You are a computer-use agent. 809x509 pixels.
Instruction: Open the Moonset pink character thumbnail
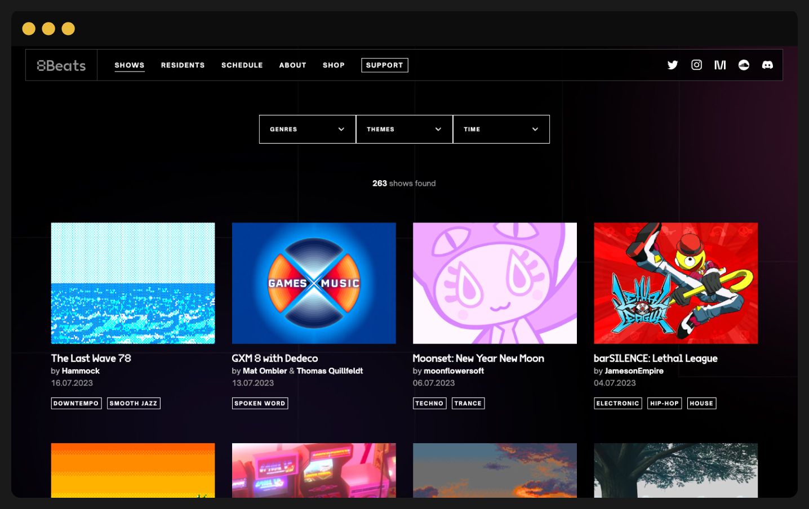click(495, 283)
